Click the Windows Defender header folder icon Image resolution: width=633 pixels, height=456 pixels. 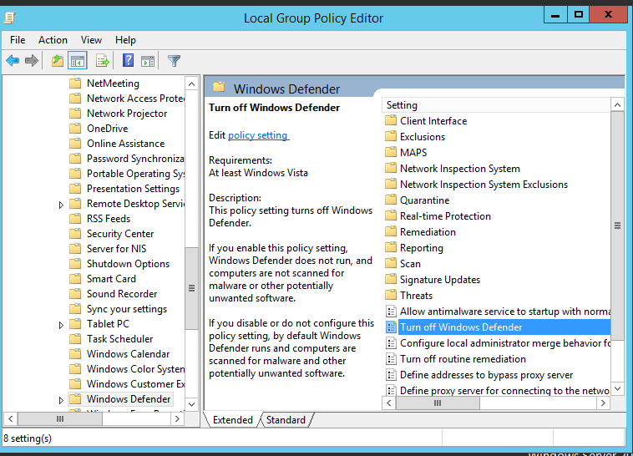(219, 87)
